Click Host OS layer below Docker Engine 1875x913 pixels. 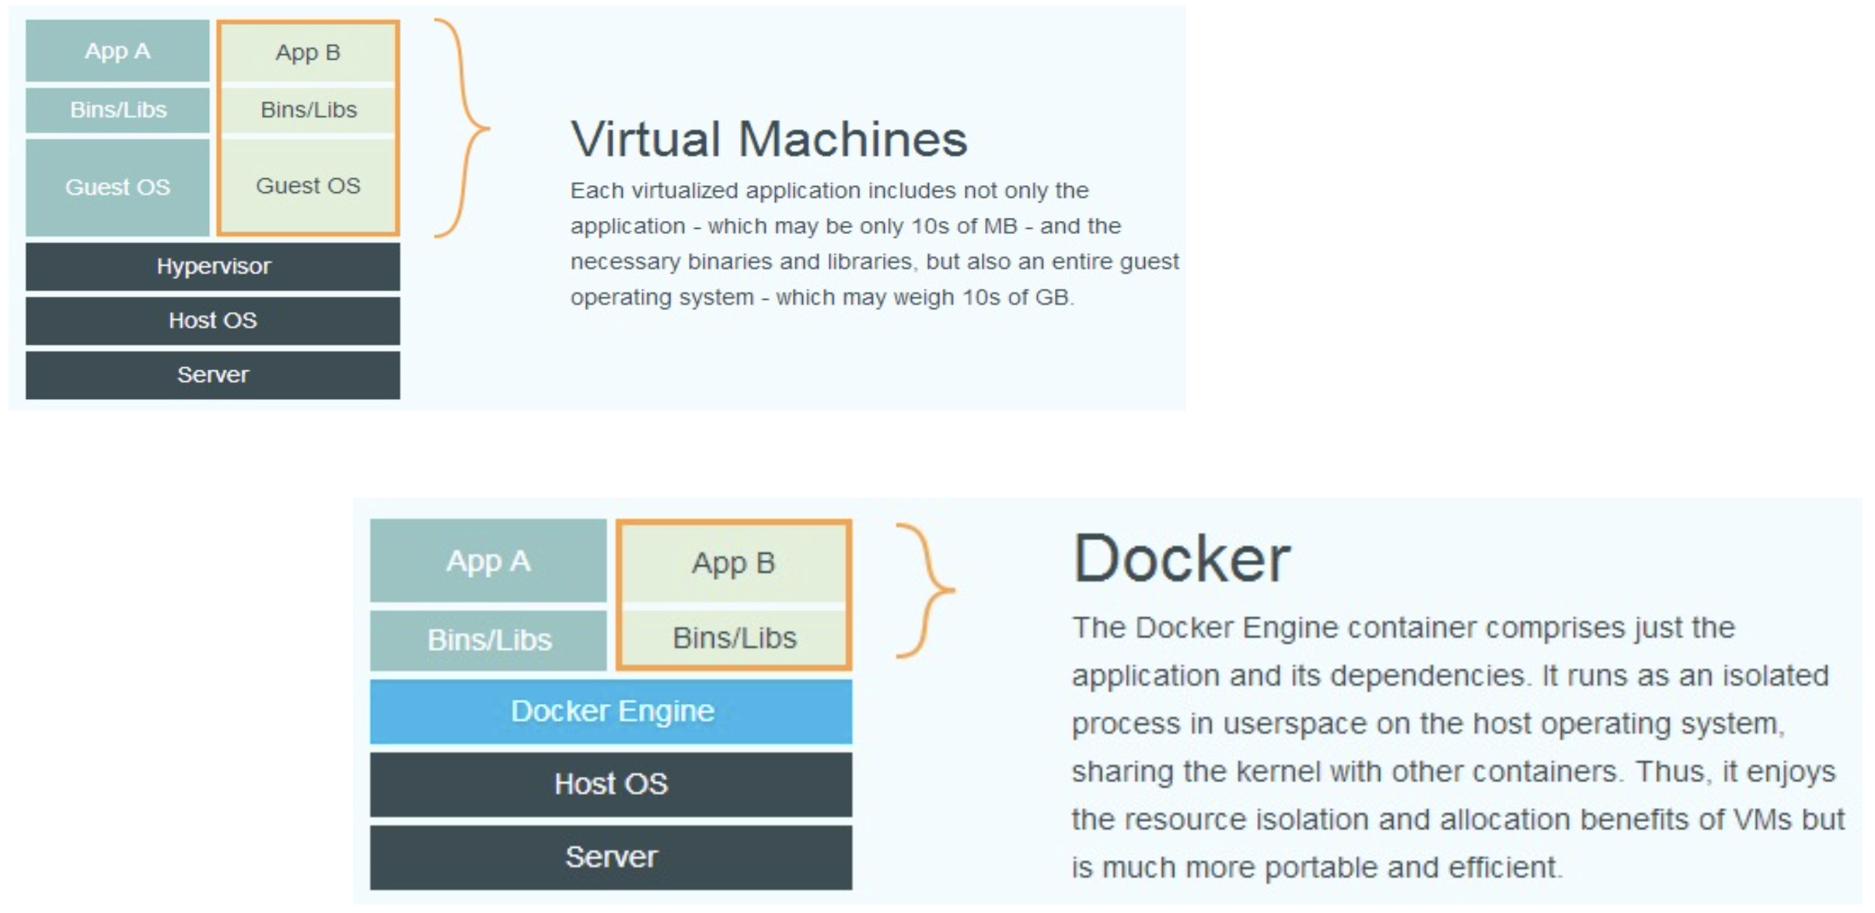pyautogui.click(x=611, y=784)
